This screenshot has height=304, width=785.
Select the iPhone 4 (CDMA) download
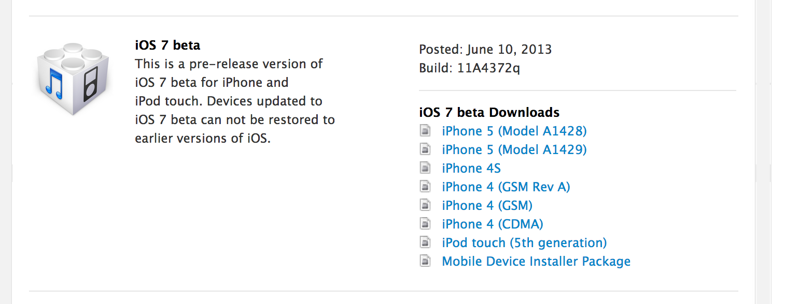(x=492, y=224)
